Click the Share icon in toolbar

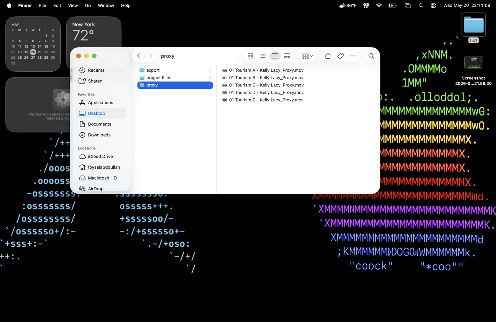click(328, 56)
